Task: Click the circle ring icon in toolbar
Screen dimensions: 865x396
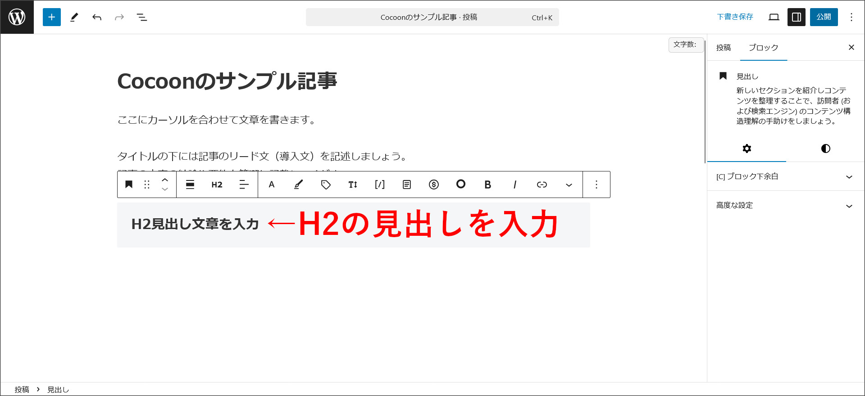Action: point(461,184)
